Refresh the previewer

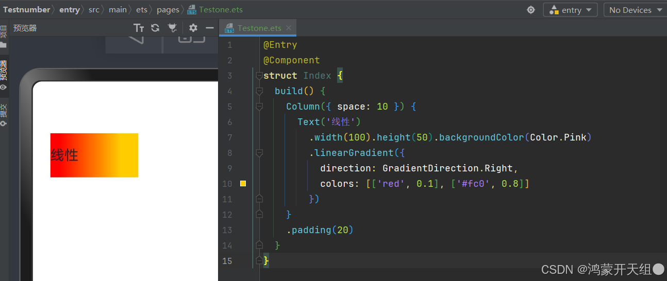(x=155, y=28)
